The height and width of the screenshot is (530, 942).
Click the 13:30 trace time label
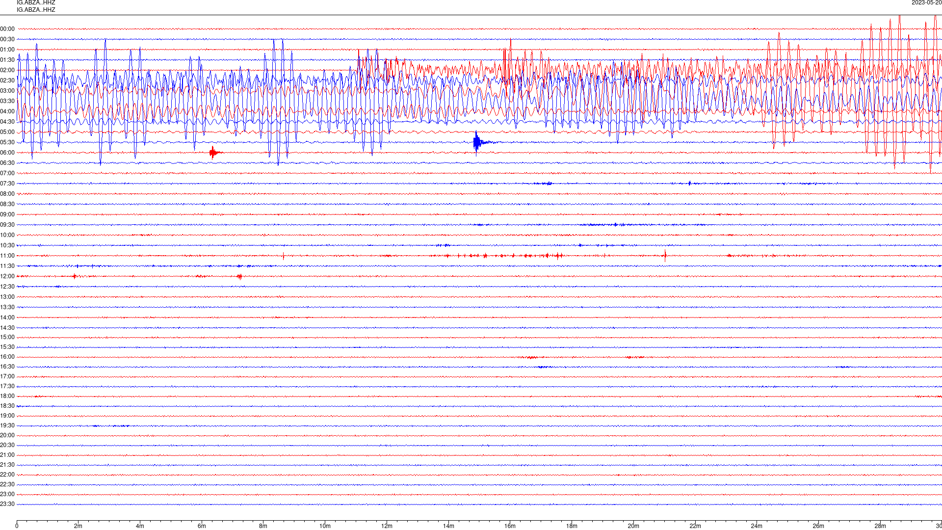(7, 307)
